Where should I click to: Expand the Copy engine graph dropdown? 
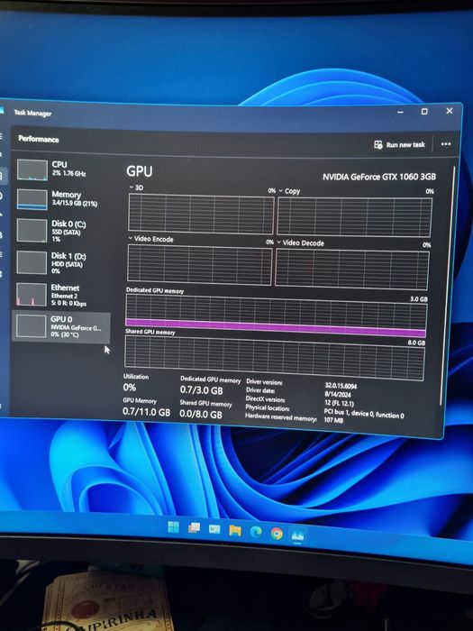point(281,190)
